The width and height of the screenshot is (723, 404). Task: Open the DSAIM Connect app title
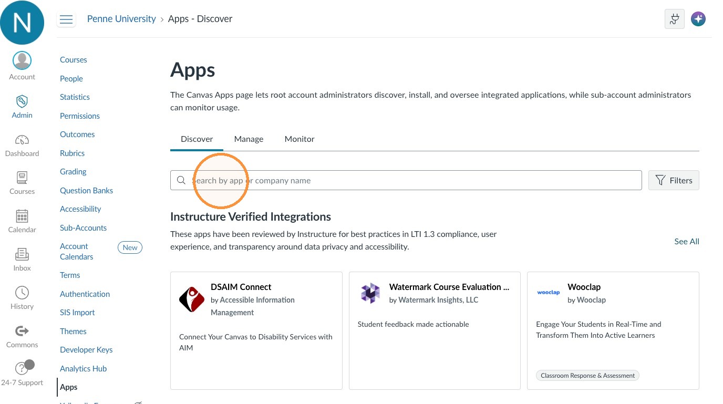[x=241, y=287]
